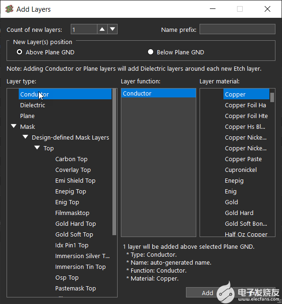Select Osp Top layer
This screenshot has height=304, width=282.
67,278
